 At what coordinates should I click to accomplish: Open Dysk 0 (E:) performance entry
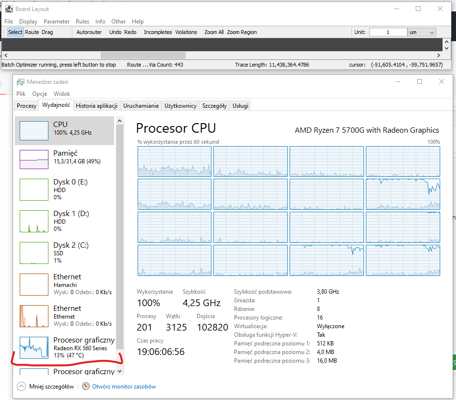point(65,190)
